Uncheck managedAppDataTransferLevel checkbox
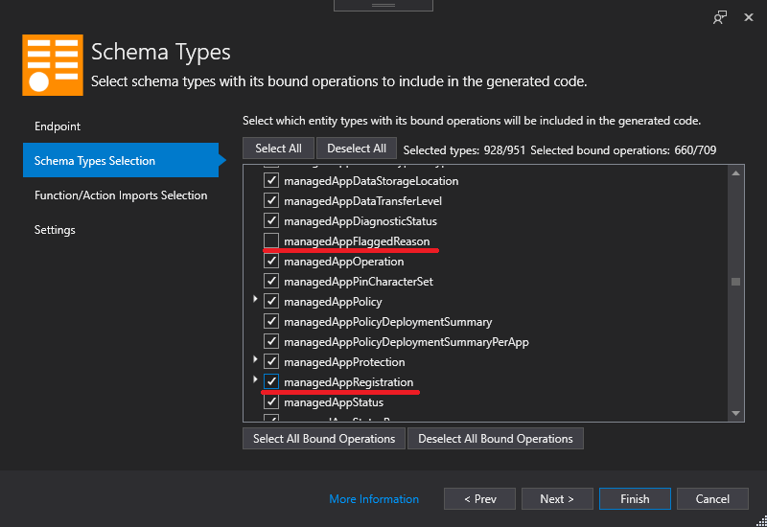This screenshot has width=767, height=527. [271, 200]
